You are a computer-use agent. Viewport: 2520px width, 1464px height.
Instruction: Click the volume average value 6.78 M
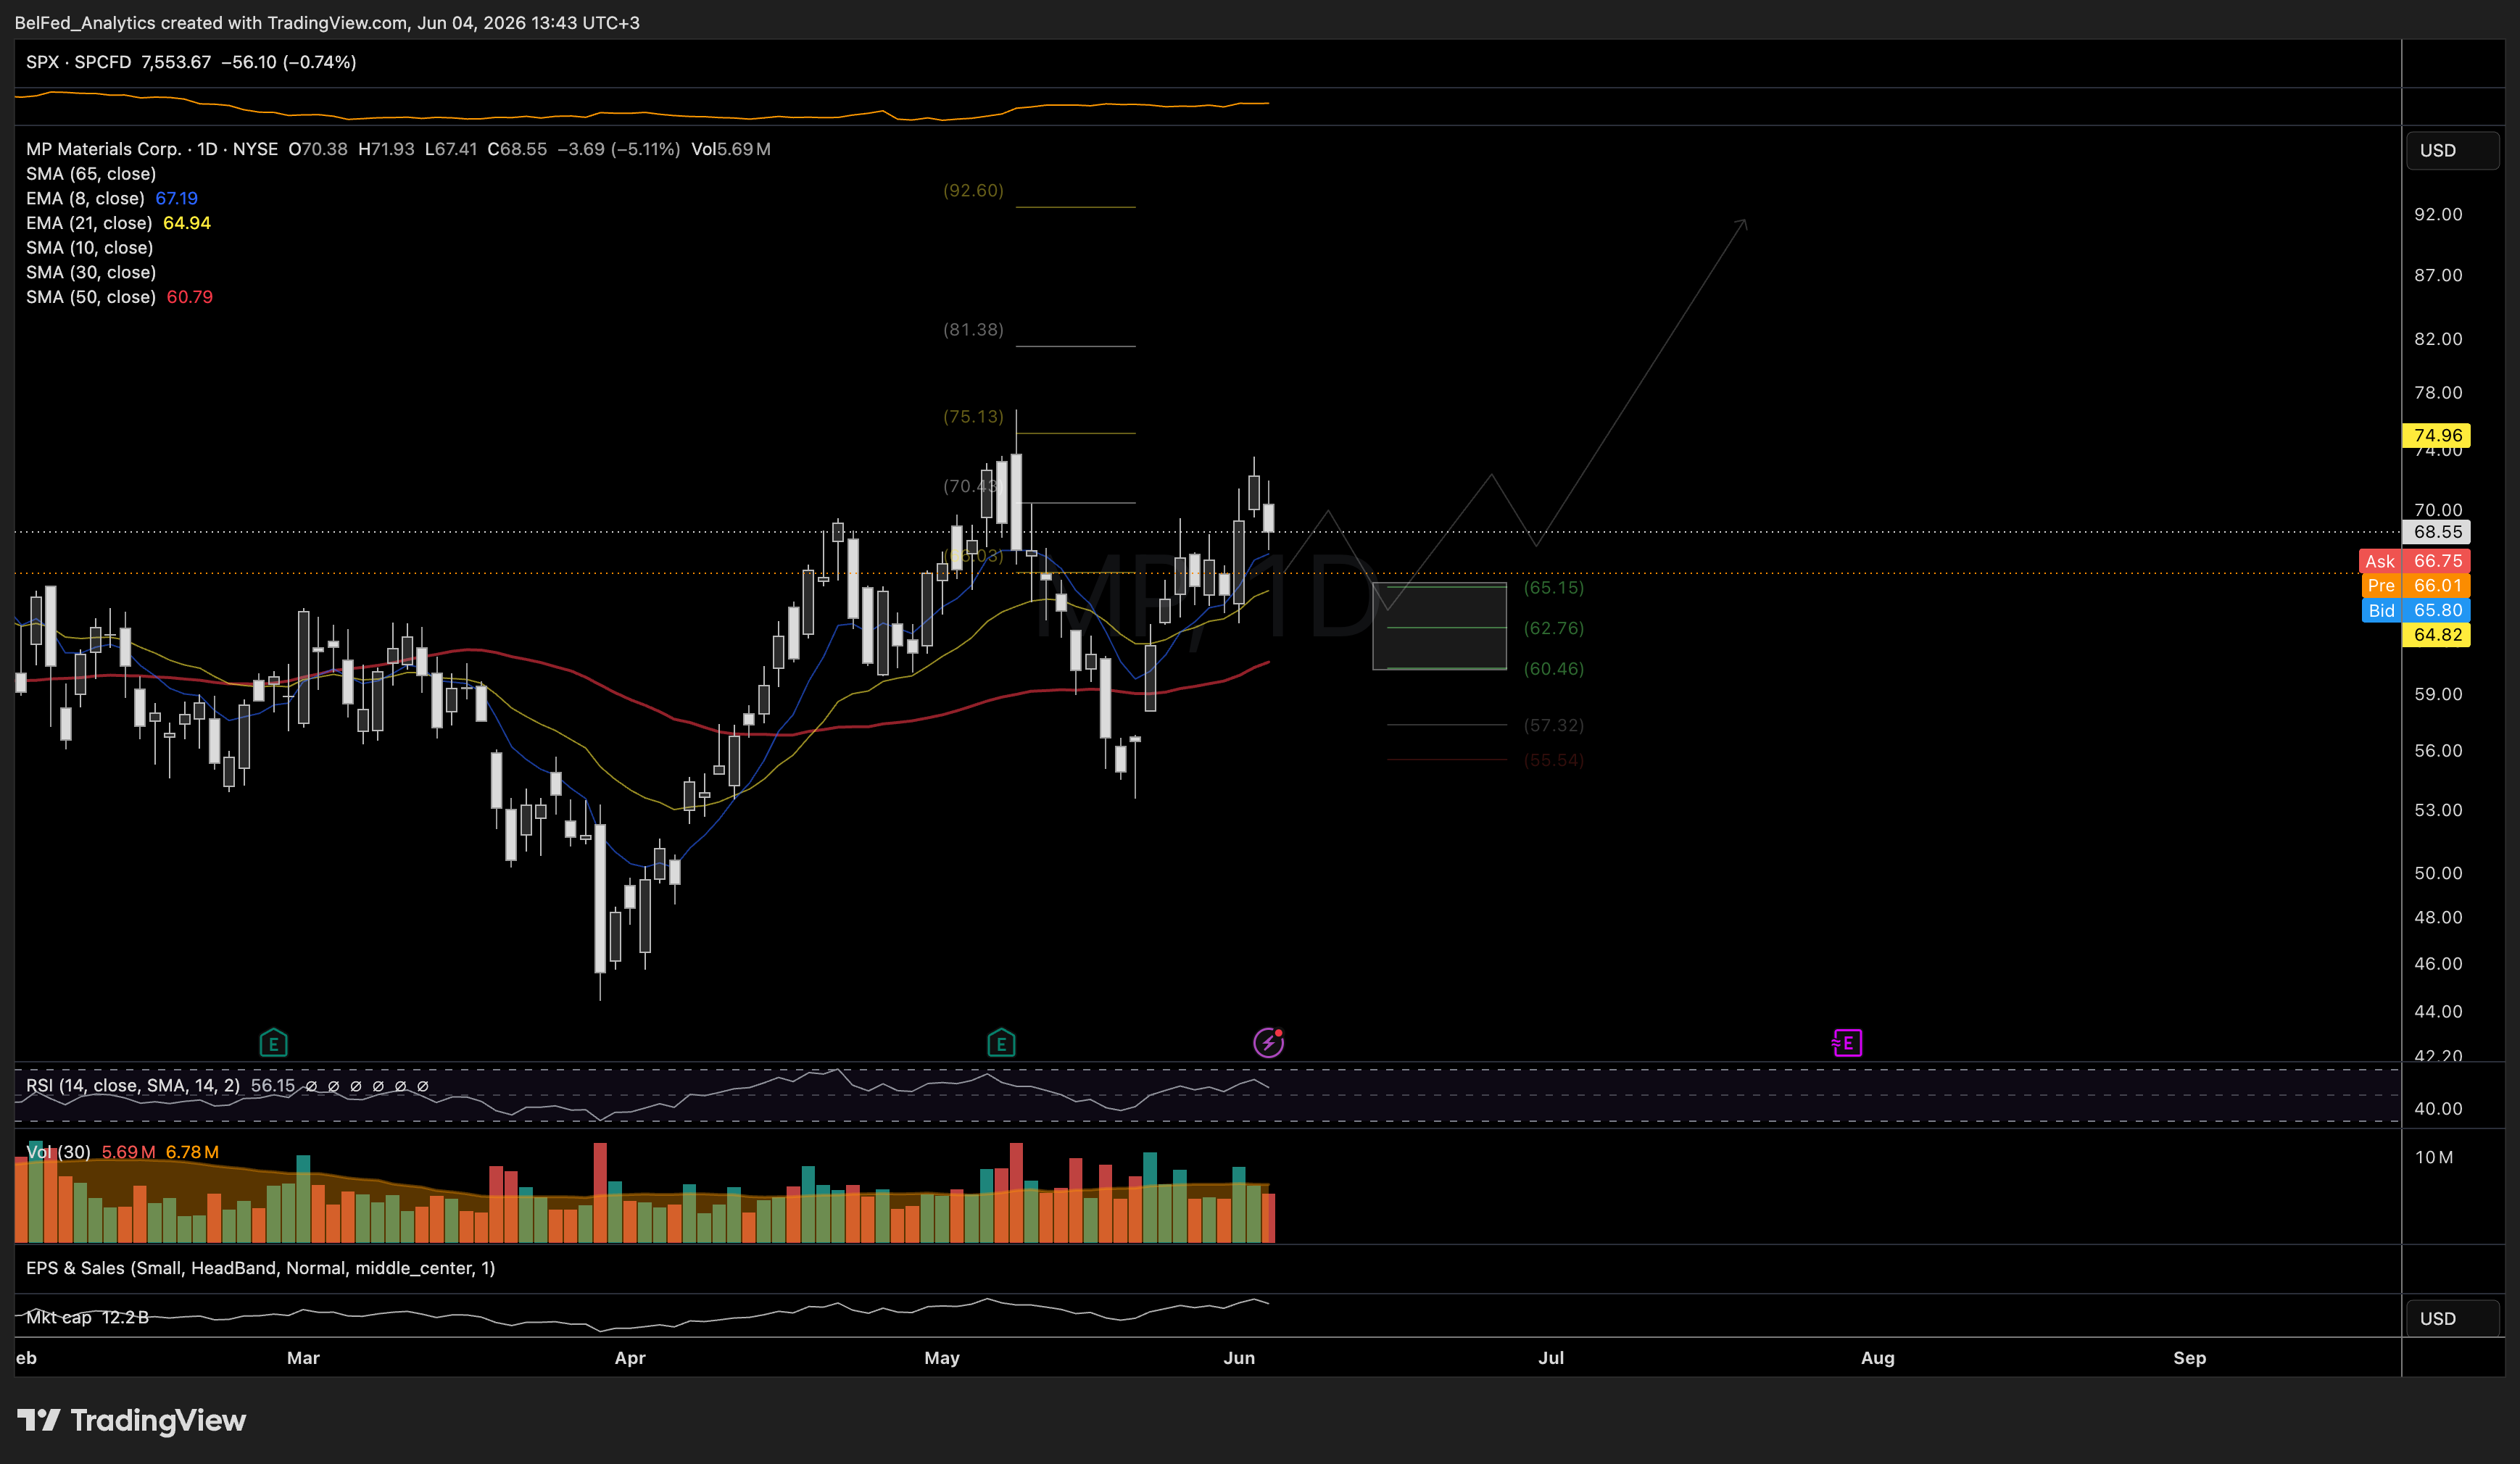(192, 1152)
